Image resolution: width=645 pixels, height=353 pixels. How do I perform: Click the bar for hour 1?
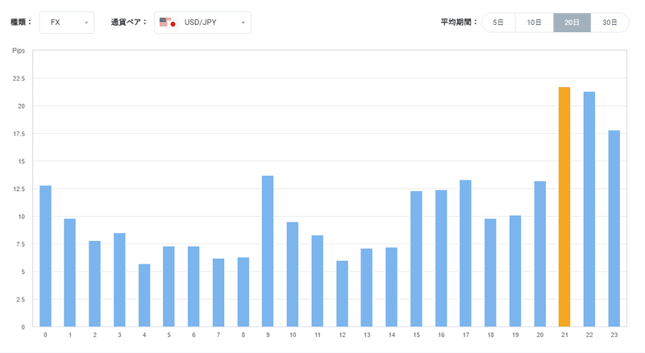tap(70, 272)
